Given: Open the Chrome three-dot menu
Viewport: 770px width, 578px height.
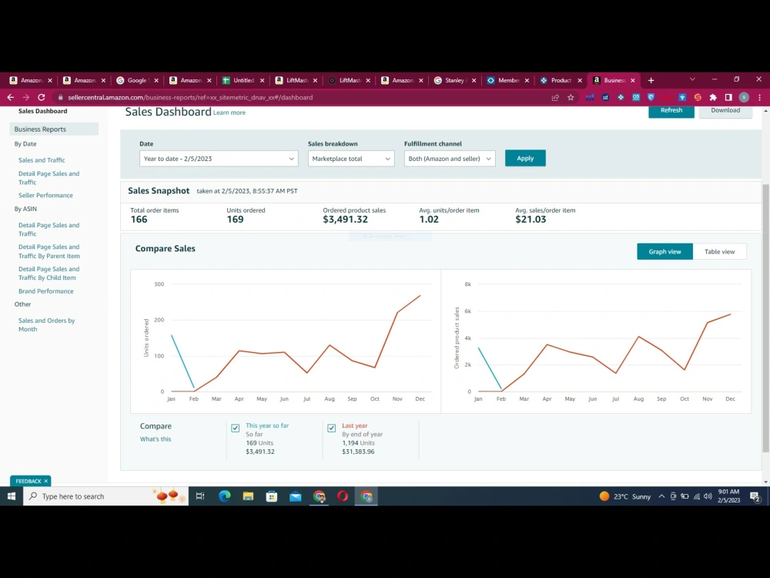Looking at the screenshot, I should [x=759, y=97].
